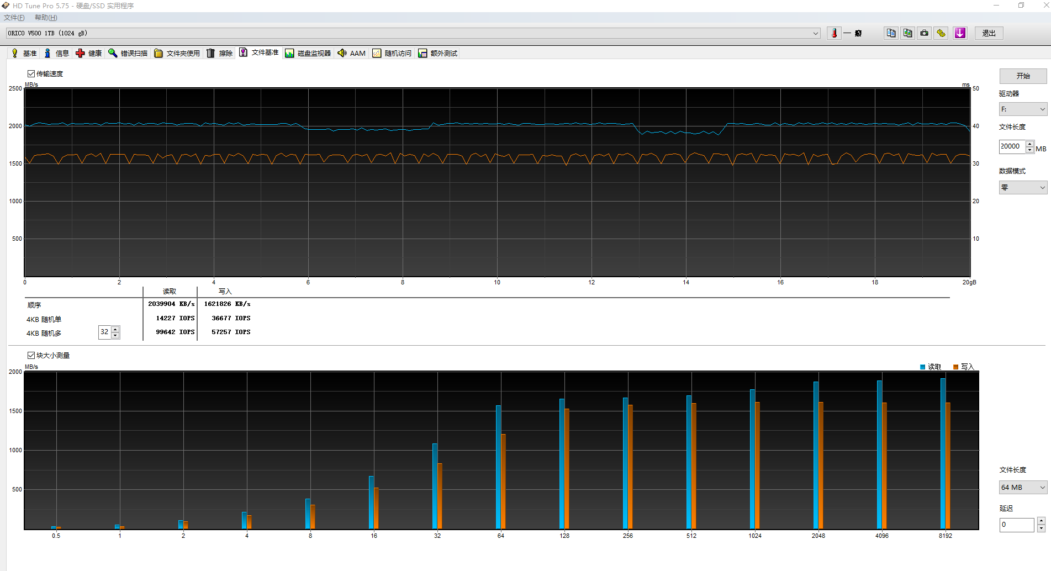Click the thermometer temperature icon
Viewport: 1051px width, 571px height.
pos(834,33)
